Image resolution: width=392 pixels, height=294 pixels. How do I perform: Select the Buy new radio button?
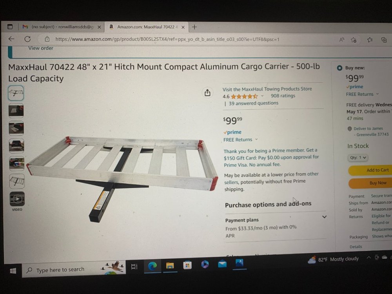click(x=339, y=68)
